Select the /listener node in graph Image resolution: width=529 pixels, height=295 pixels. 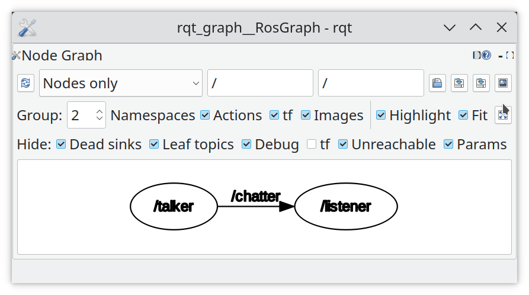click(346, 206)
